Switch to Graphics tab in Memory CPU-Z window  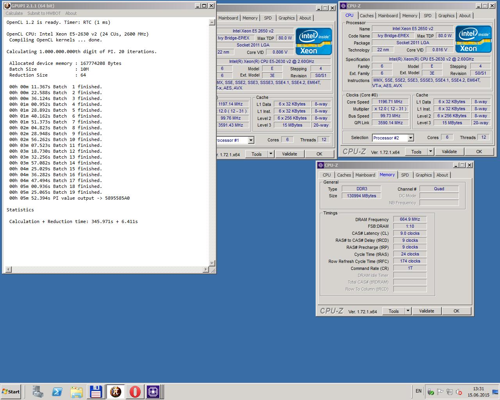pos(423,175)
